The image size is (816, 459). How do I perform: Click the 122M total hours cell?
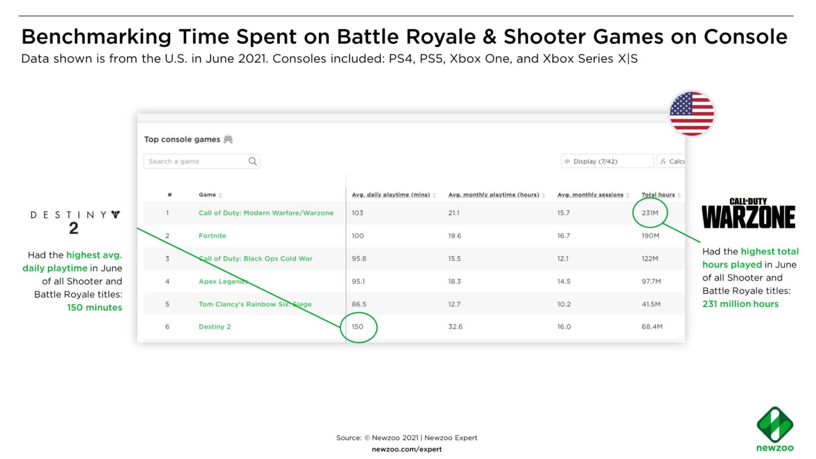pyautogui.click(x=650, y=259)
